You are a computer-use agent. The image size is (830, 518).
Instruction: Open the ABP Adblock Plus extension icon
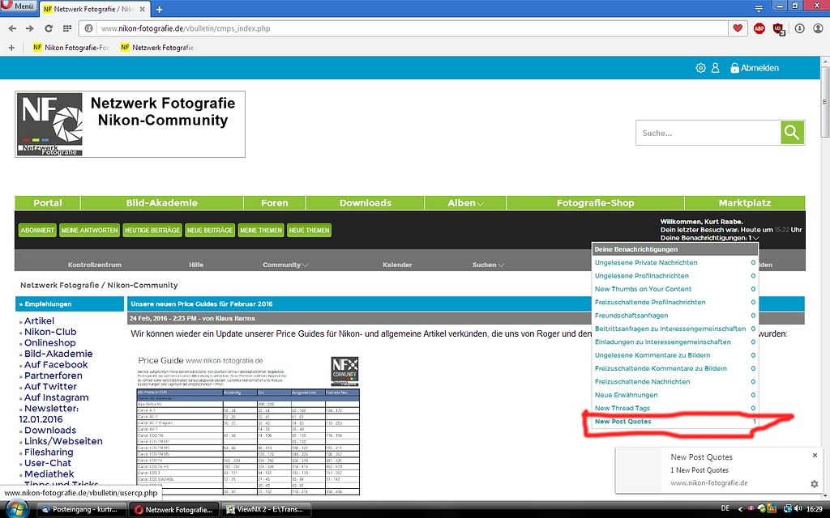(759, 28)
